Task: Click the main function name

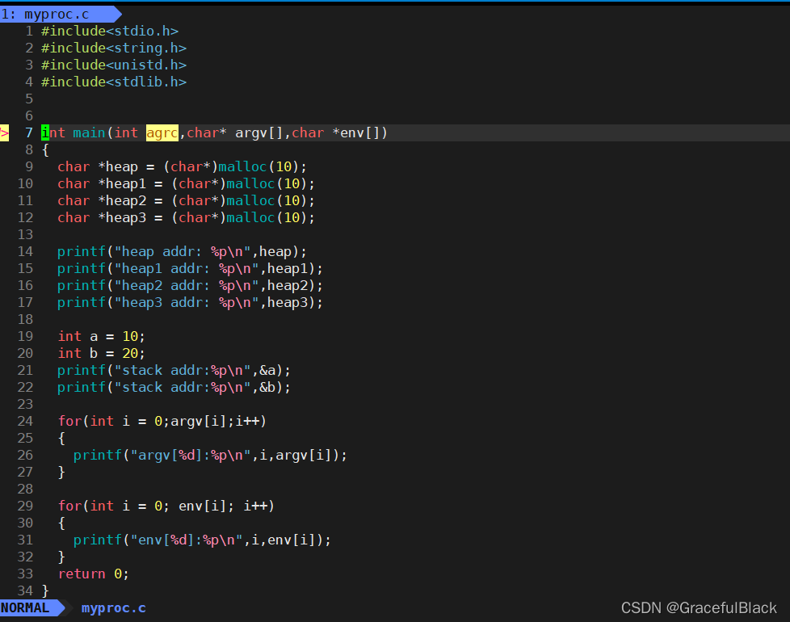Action: pyautogui.click(x=89, y=133)
